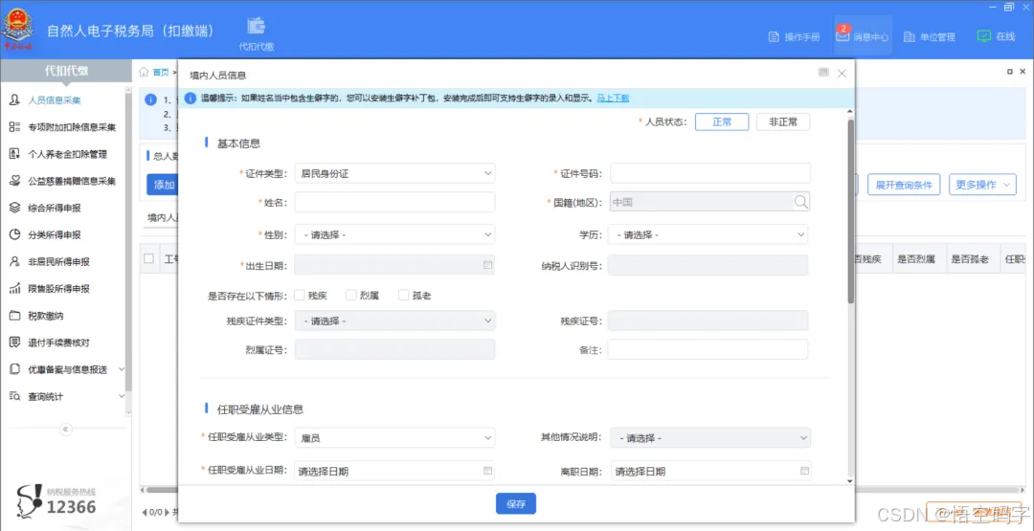This screenshot has width=1034, height=531.
Task: Expand the 查询统计 sidebar group
Action: pyautogui.click(x=122, y=397)
